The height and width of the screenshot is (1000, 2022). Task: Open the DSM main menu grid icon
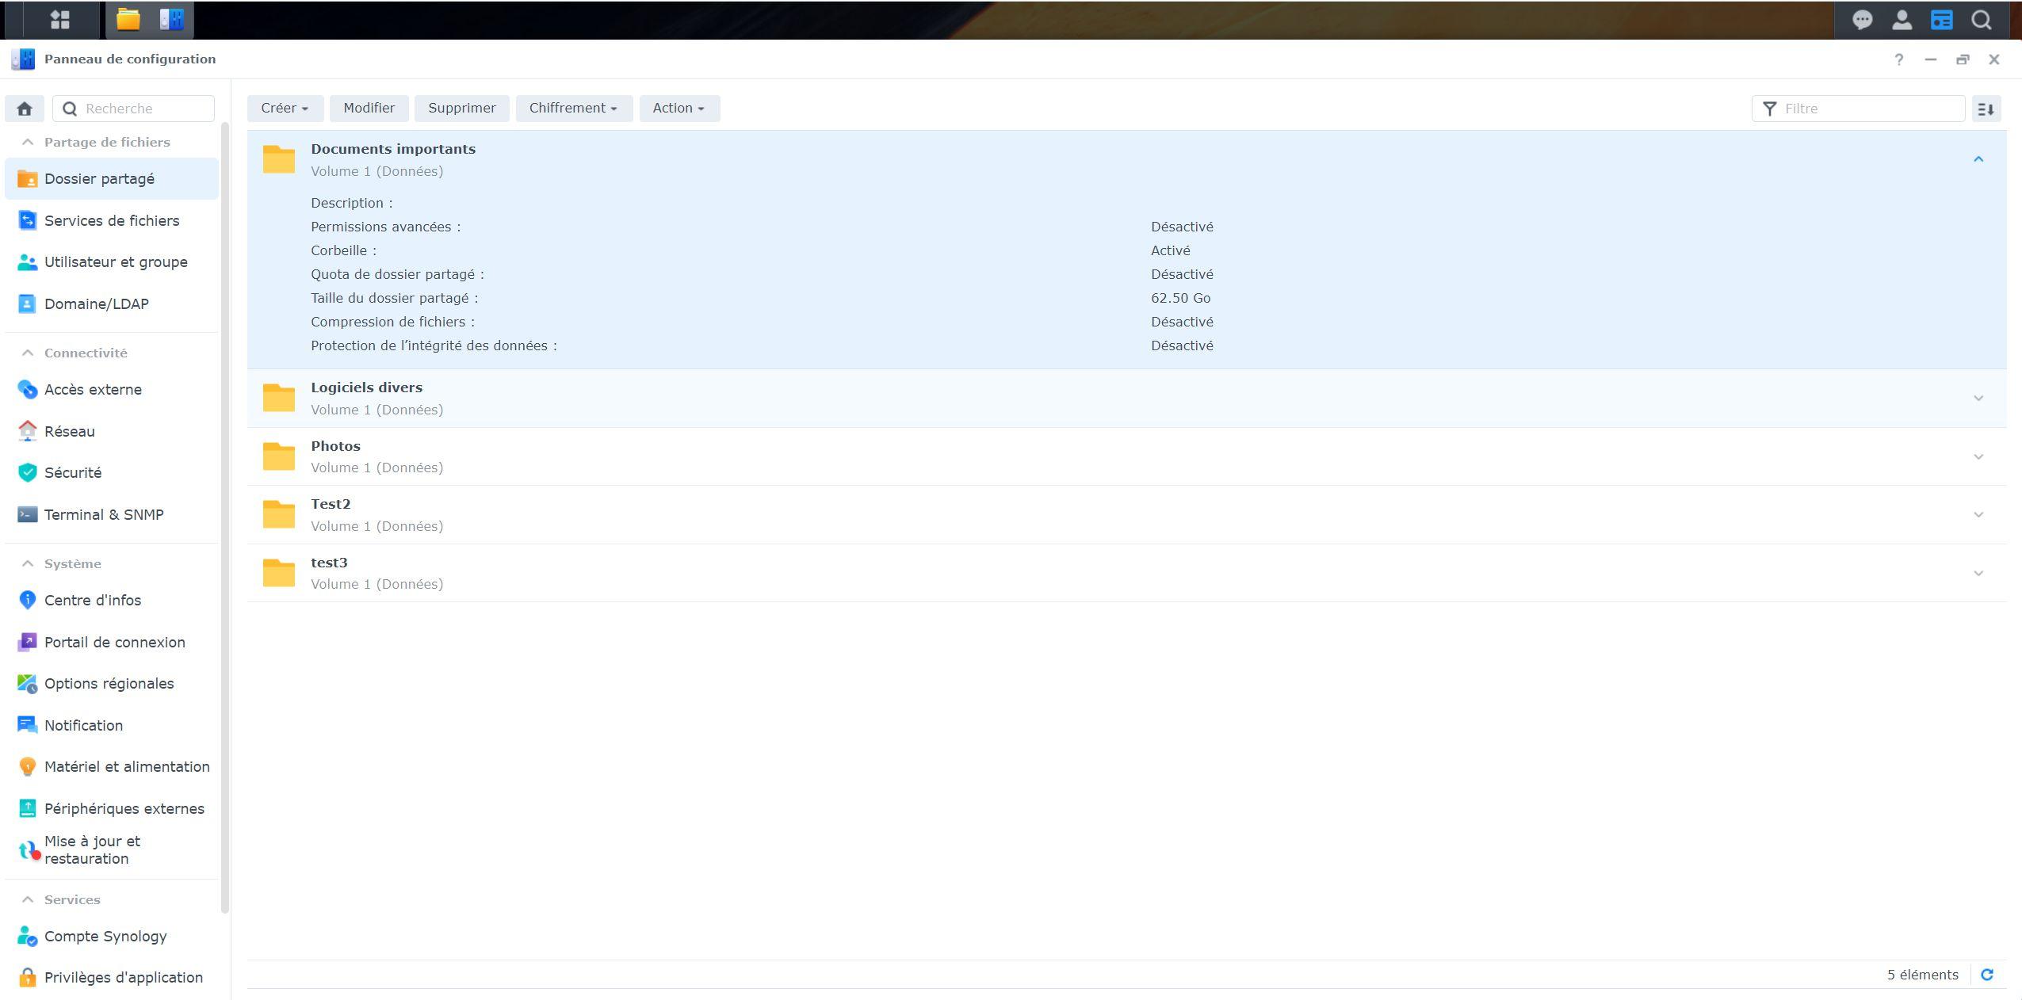coord(60,20)
